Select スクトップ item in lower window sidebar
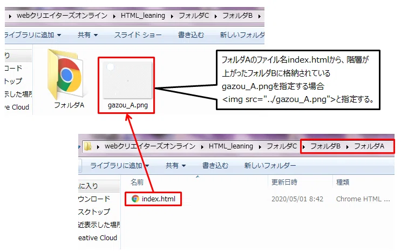The width and height of the screenshot is (401, 251). point(94,212)
